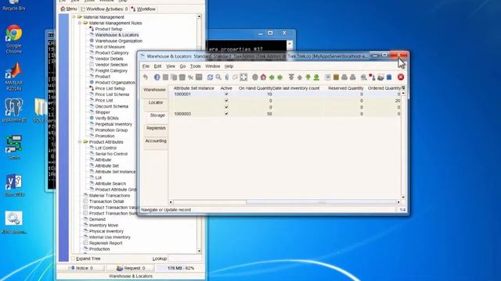Click the Zoom across toolbar icon
The width and height of the screenshot is (501, 281).
click(363, 77)
